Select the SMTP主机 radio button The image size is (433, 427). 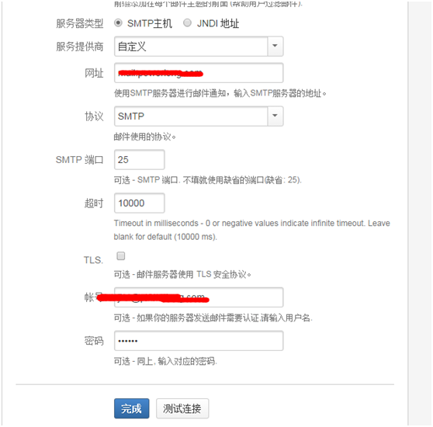118,23
